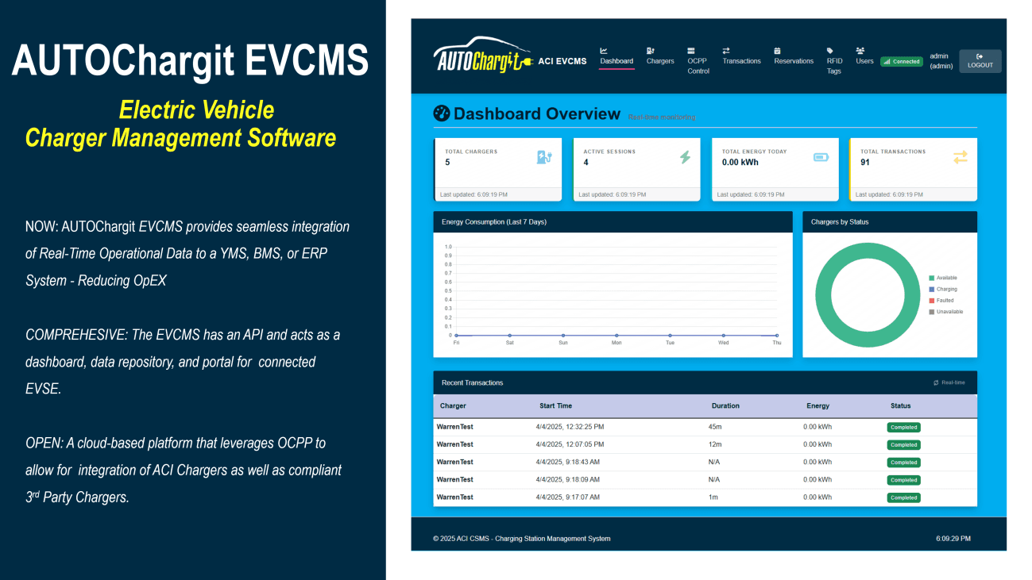Viewport: 1032px width, 580px height.
Task: Toggle the green Connected status indicator
Action: coord(901,60)
